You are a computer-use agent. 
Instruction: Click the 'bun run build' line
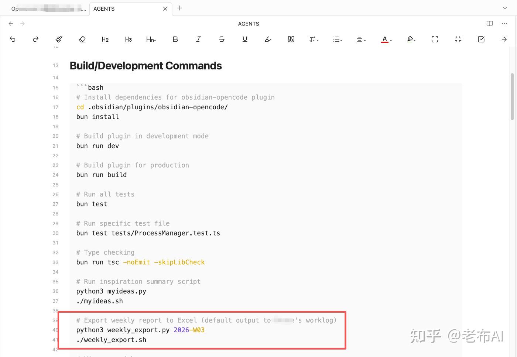pos(102,175)
